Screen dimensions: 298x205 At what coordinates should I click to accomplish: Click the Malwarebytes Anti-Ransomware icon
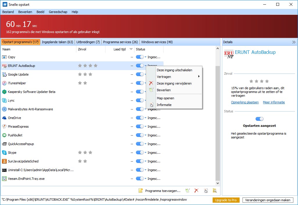pos(4,109)
